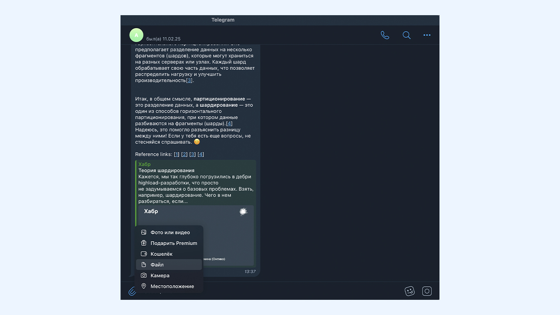Open reference link [2] in Reference links

(184, 154)
